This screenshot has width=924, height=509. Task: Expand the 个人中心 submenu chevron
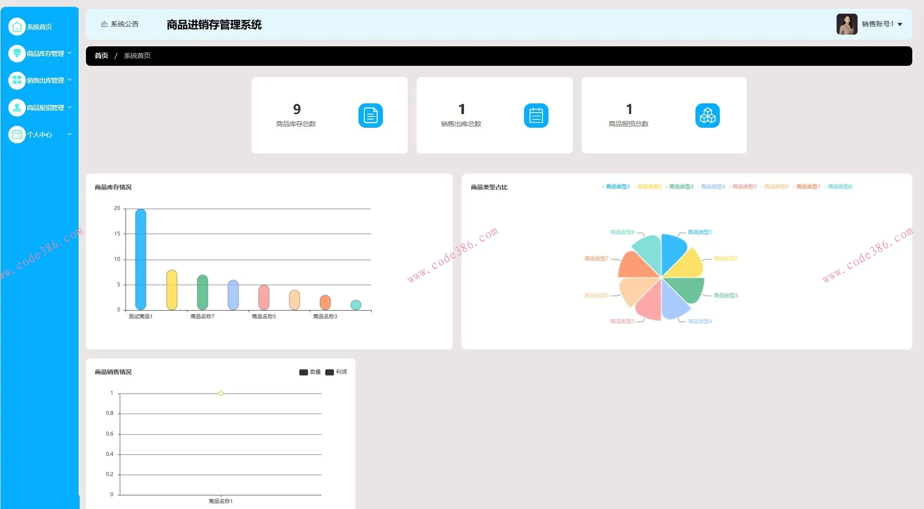pyautogui.click(x=69, y=134)
